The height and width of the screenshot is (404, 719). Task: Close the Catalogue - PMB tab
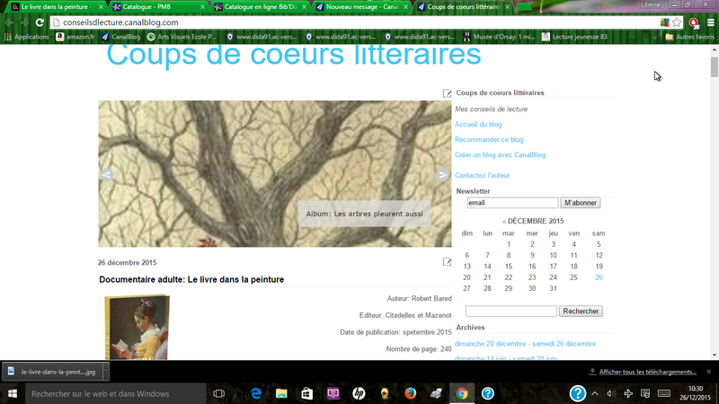coord(203,7)
